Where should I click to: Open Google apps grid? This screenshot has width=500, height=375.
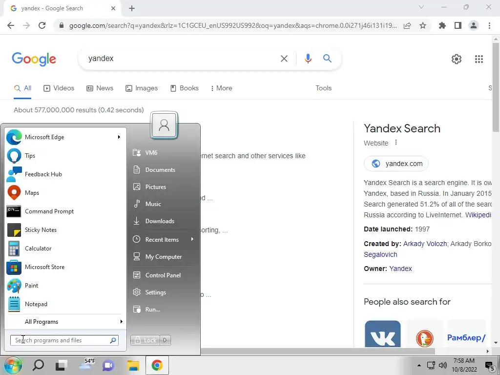point(479,59)
